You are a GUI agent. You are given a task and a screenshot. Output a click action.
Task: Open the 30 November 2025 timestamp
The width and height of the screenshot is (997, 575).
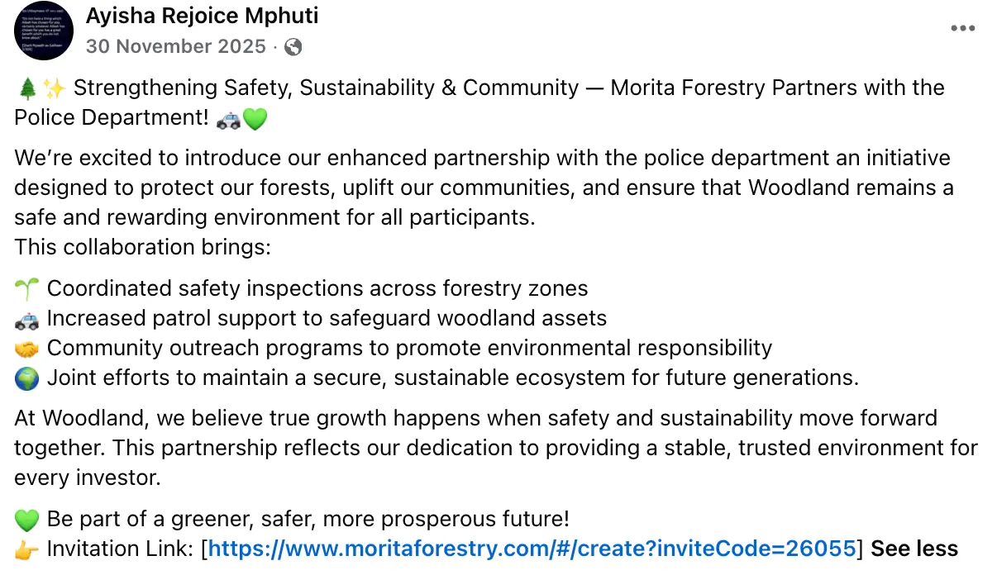click(176, 46)
